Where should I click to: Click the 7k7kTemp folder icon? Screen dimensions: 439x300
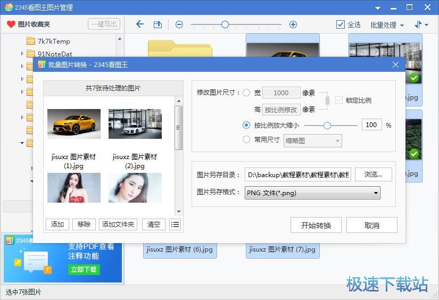(31, 41)
